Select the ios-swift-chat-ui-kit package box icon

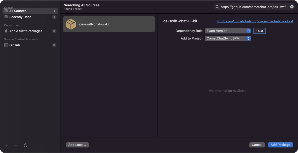pos(71,24)
